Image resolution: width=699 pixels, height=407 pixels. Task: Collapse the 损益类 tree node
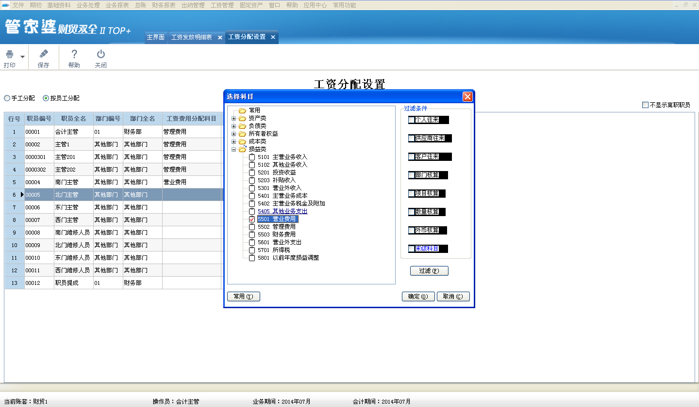coord(234,149)
